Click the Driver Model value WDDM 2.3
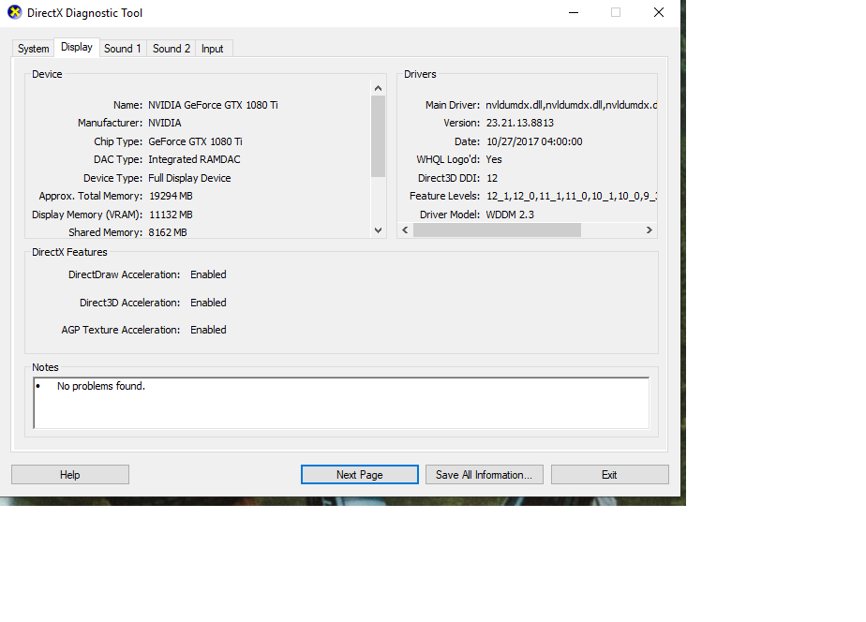The height and width of the screenshot is (622, 866). 510,215
